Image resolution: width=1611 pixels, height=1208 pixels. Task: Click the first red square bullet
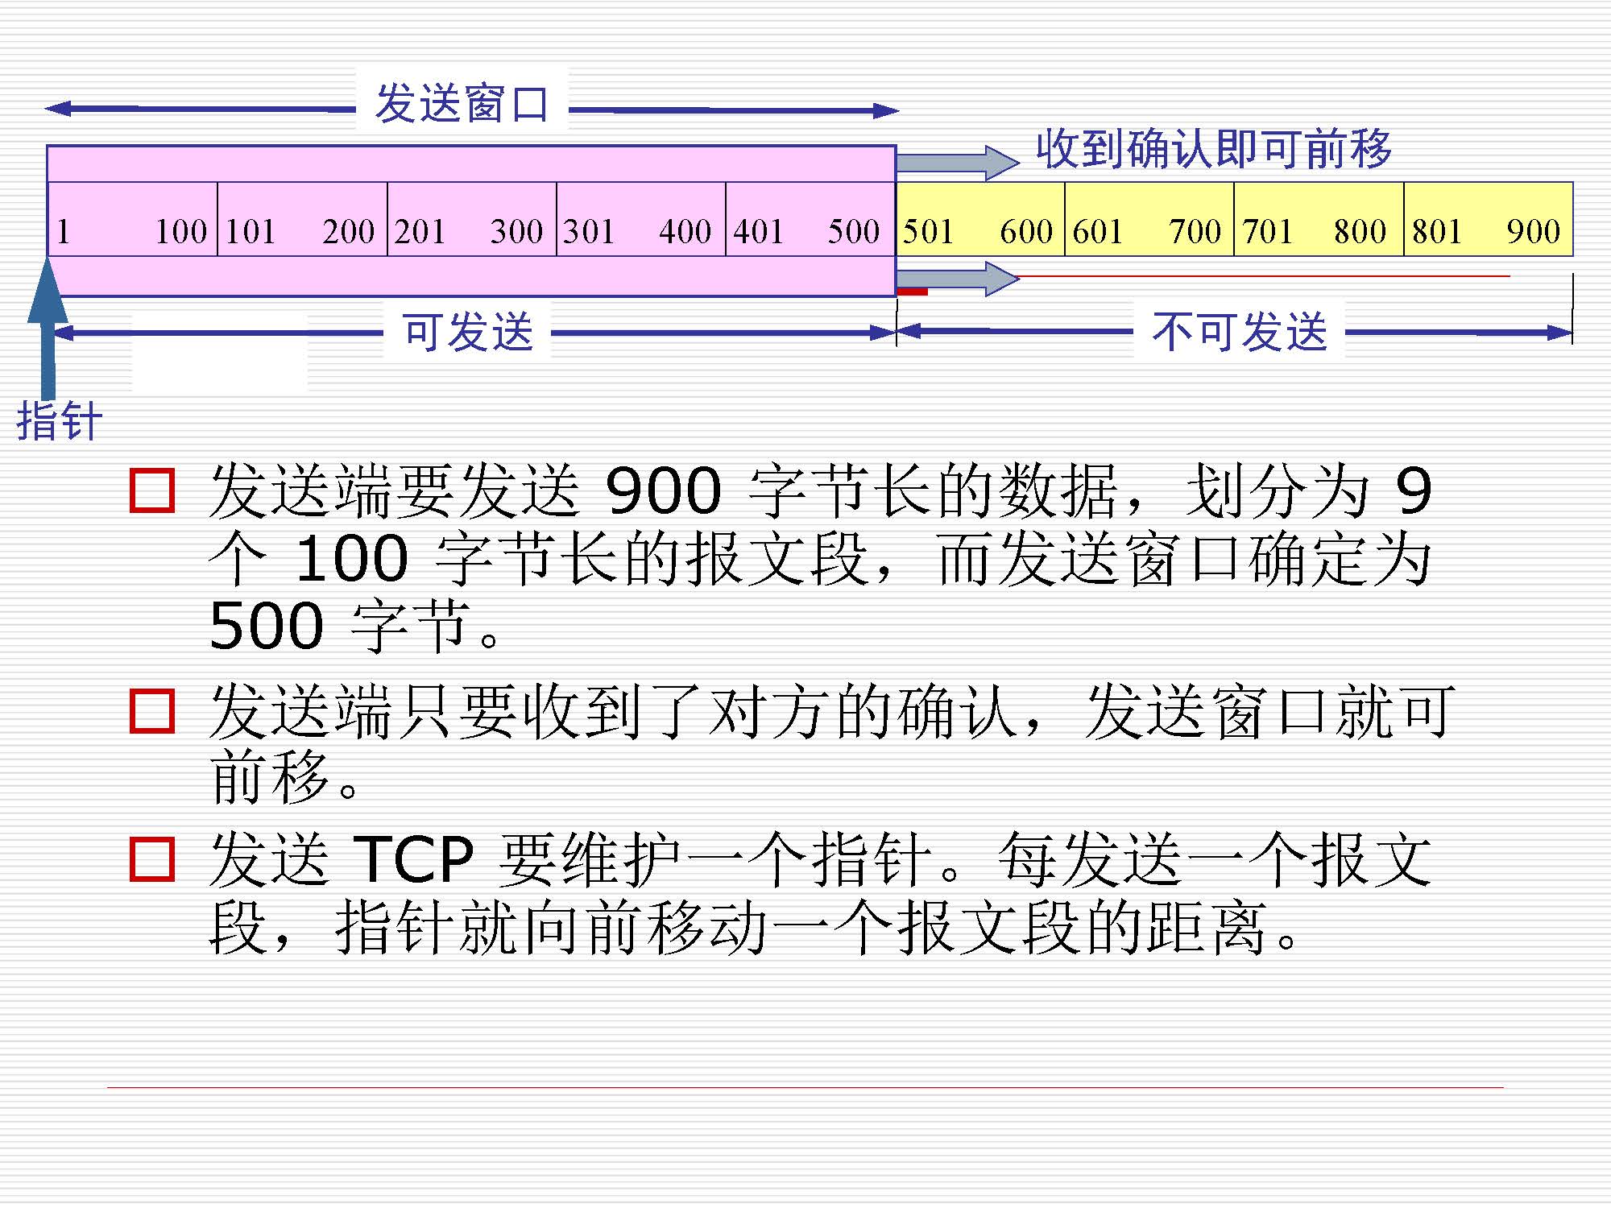tap(152, 490)
